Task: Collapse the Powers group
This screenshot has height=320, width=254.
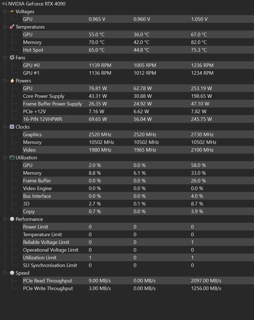Action: pos(5,81)
